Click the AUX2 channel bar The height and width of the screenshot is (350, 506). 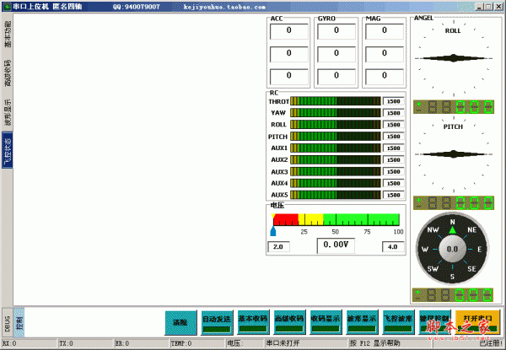(x=336, y=159)
